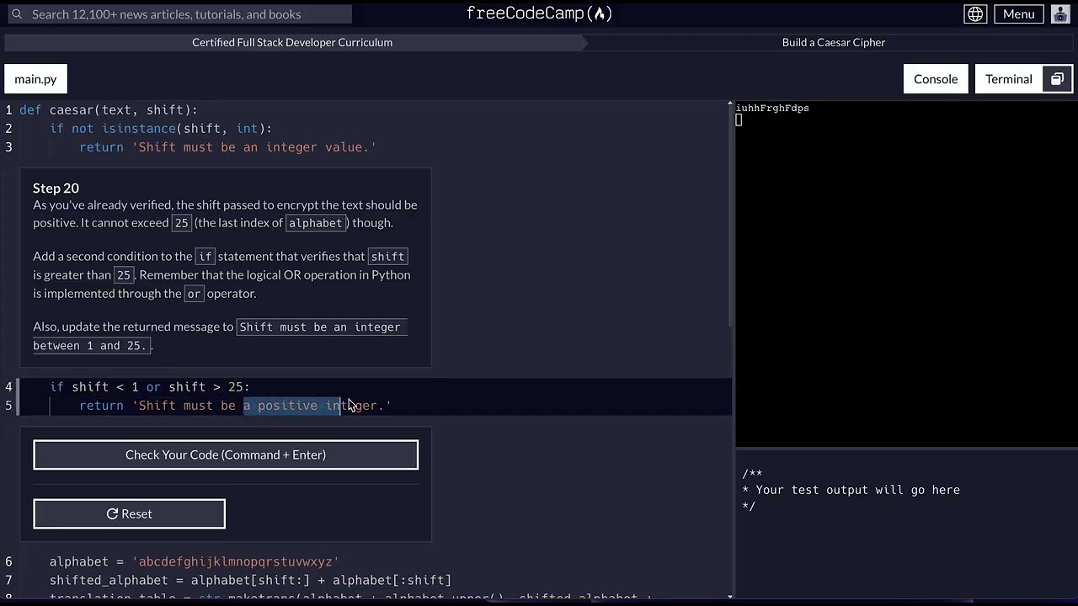1078x606 pixels.
Task: Reset the step code
Action: click(x=129, y=513)
